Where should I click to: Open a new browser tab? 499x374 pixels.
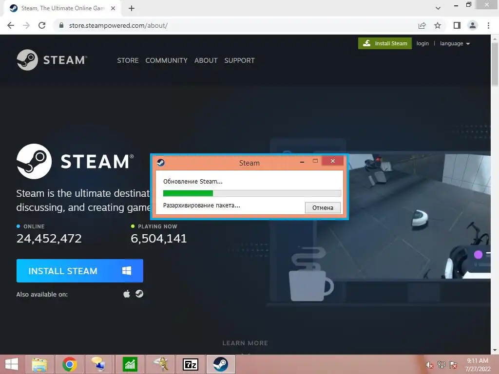click(x=132, y=8)
